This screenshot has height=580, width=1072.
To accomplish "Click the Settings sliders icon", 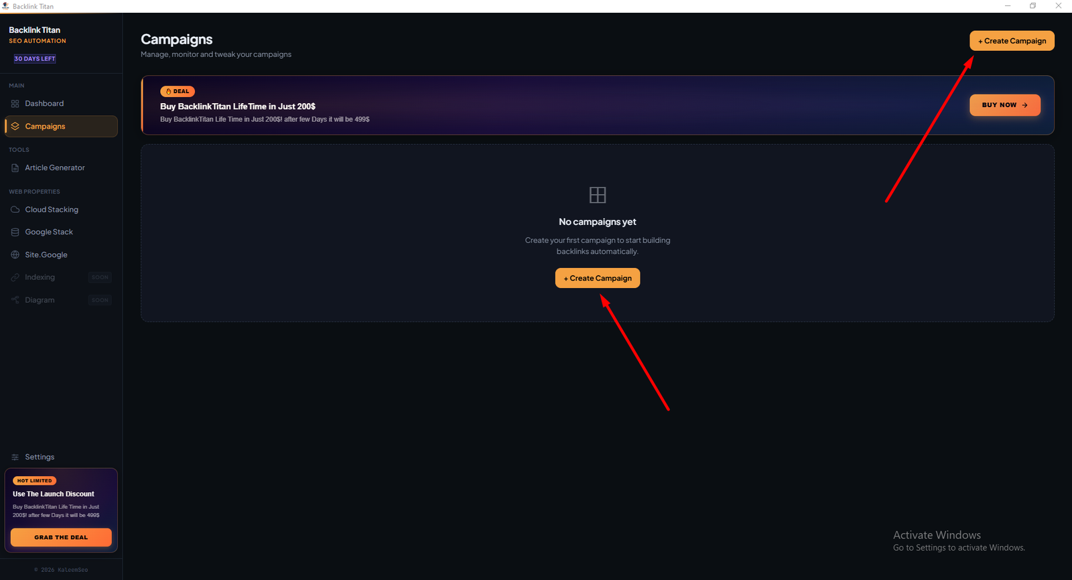I will [x=15, y=457].
